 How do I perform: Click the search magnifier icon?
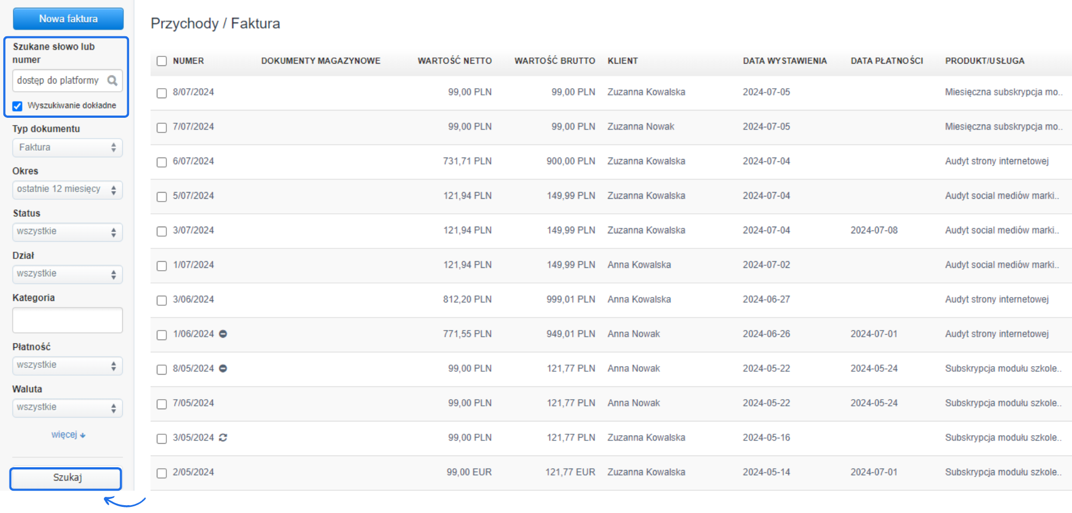tap(112, 80)
